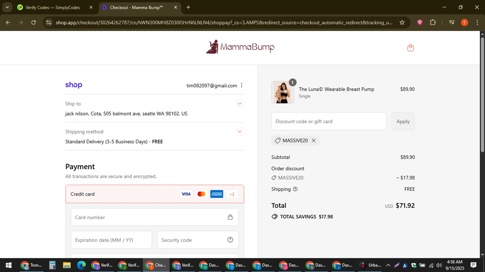The height and width of the screenshot is (272, 485).
Task: Open File Explorer from the taskbar
Action: [x=67, y=265]
